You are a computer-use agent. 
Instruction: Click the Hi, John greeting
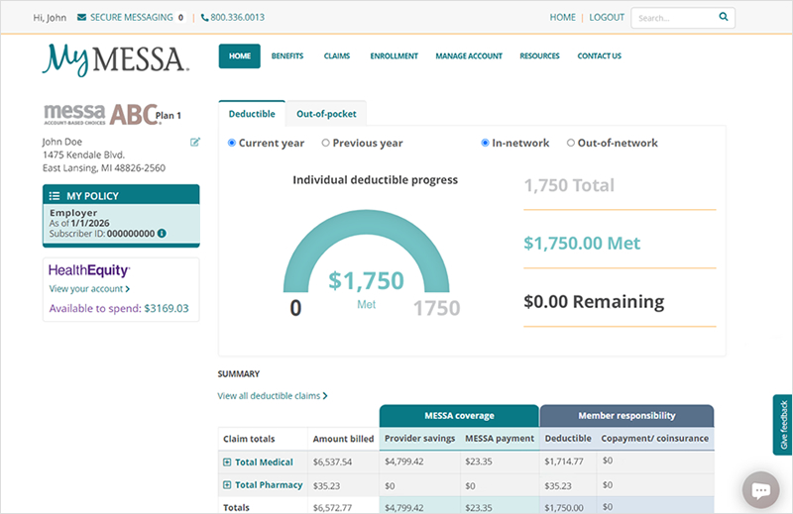click(50, 18)
